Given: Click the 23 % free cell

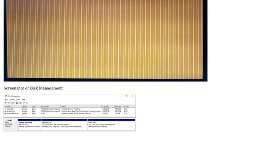Looking at the screenshot, I should (125, 109).
